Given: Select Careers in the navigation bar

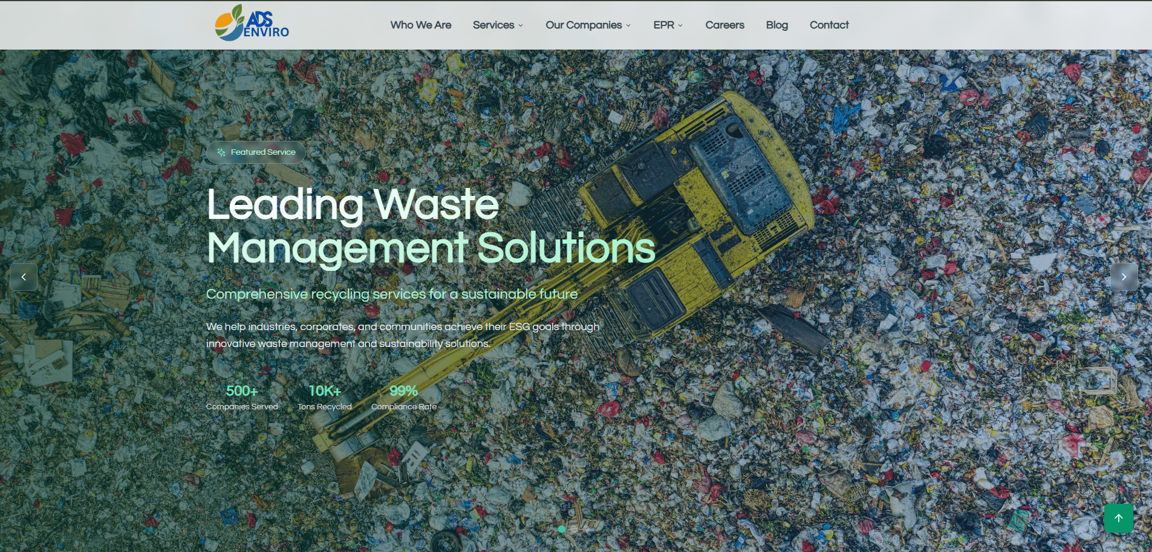Looking at the screenshot, I should coord(724,25).
